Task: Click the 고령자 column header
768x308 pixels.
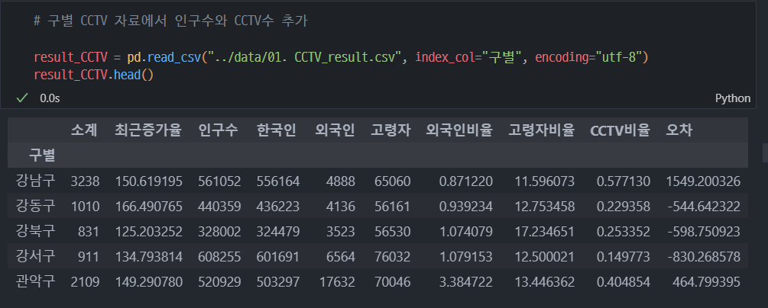Action: coord(390,130)
